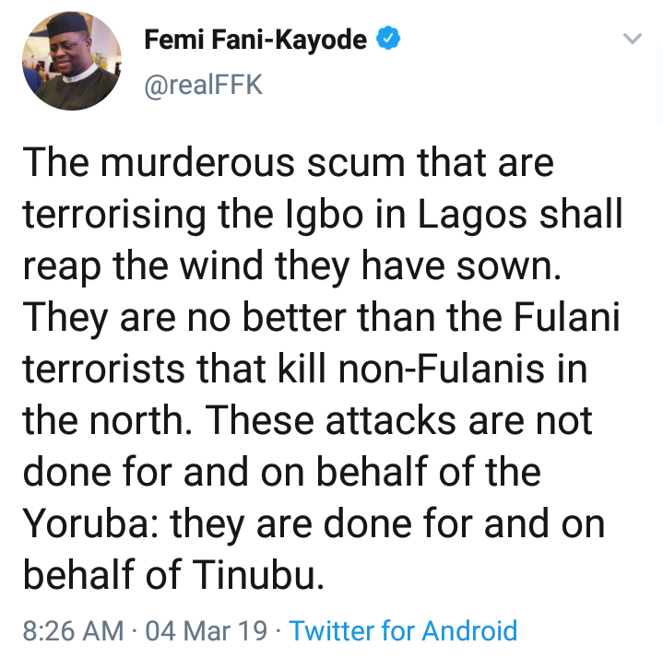Expand the tweet options chevron

click(x=632, y=40)
